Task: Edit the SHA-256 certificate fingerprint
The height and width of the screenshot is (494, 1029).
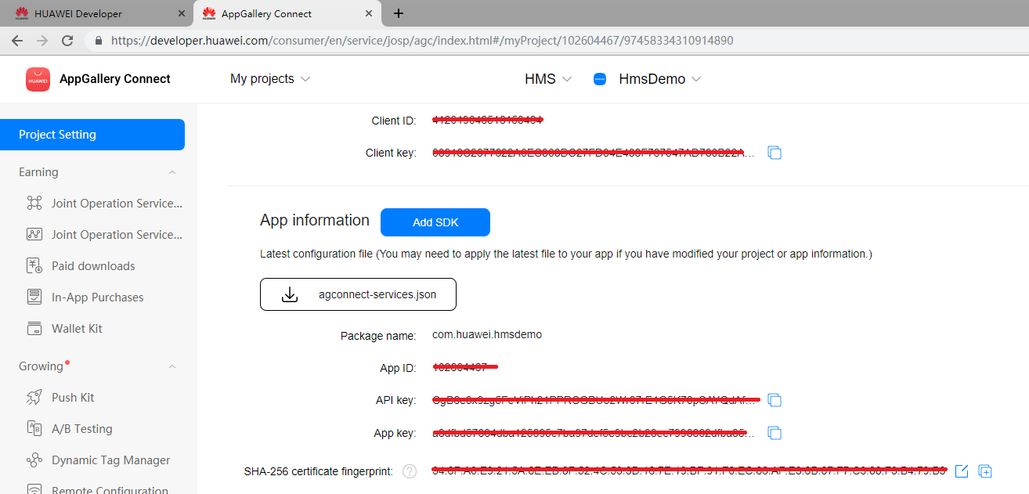Action: click(x=962, y=471)
